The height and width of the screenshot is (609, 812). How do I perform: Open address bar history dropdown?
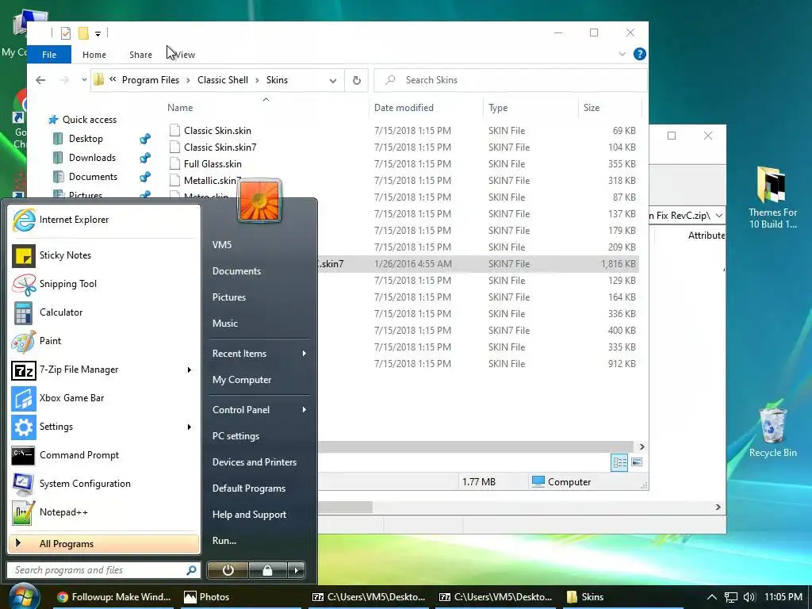coord(333,80)
